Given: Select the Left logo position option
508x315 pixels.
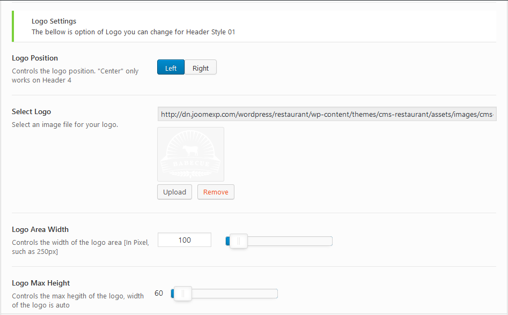Looking at the screenshot, I should [171, 67].
